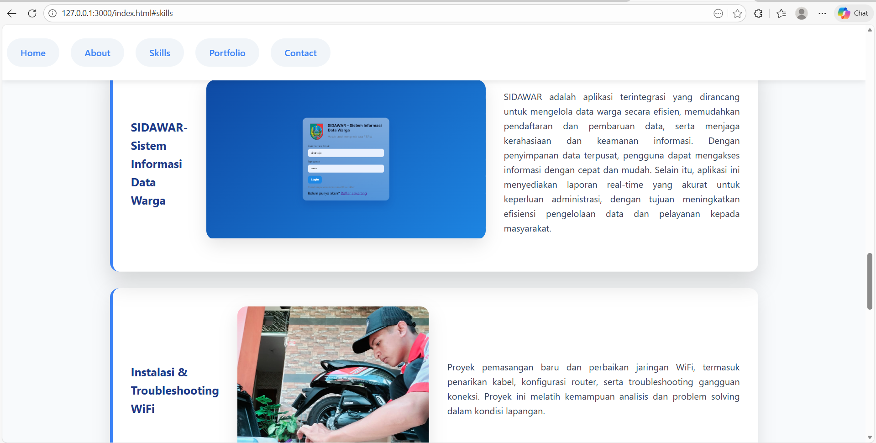Click the scrollbar down arrow
This screenshot has width=876, height=443.
click(870, 437)
